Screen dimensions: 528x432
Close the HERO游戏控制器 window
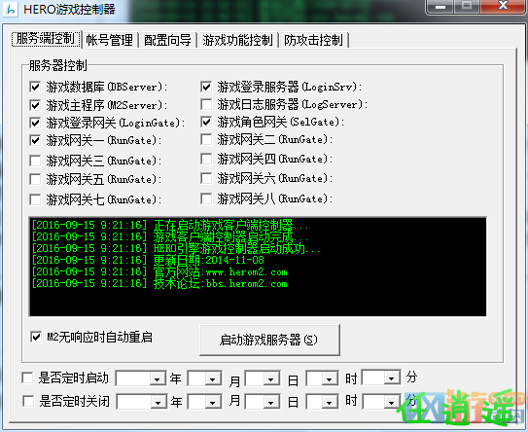pos(503,6)
